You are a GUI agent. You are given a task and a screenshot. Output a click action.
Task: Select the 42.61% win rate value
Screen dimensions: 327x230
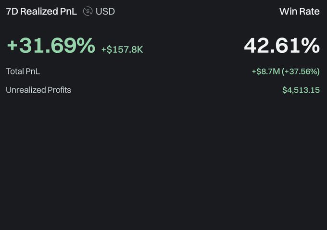point(282,45)
